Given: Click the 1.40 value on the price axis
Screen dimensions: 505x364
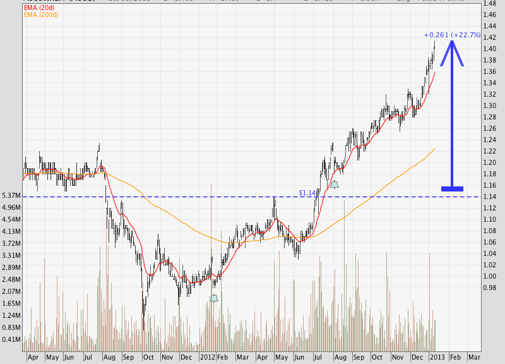Looking at the screenshot, I should click(x=489, y=49).
